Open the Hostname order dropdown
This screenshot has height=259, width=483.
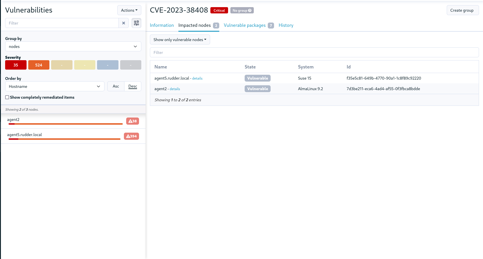(x=55, y=86)
